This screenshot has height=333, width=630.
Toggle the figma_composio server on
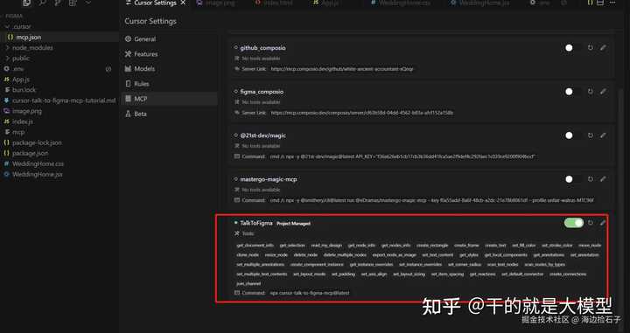573,92
